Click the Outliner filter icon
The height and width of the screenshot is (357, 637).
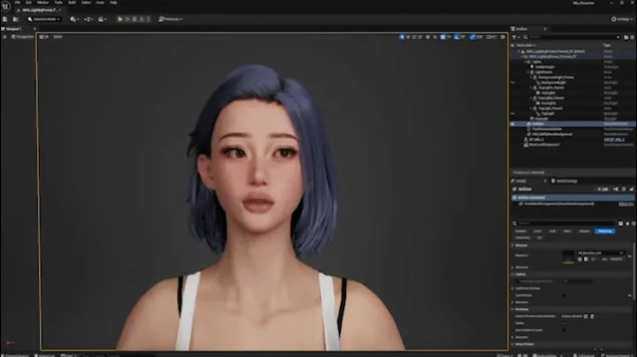click(x=515, y=36)
